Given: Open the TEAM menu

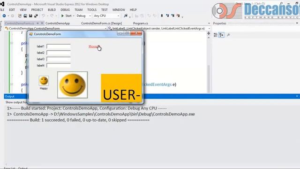Looking at the screenshot, I should coord(78,9).
